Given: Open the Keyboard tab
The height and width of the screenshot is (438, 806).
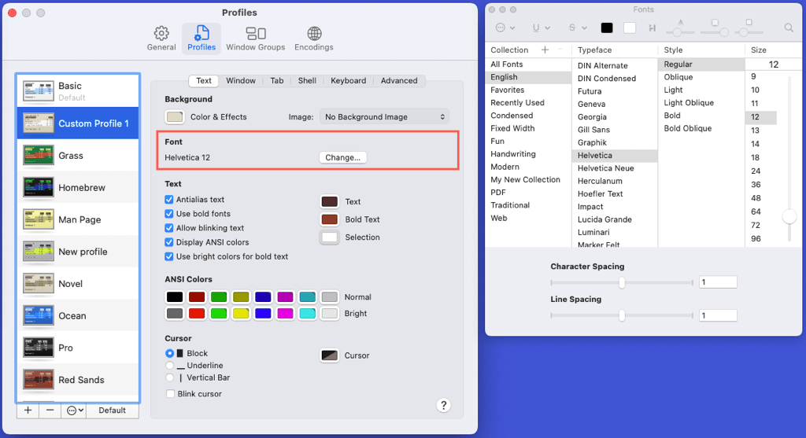Looking at the screenshot, I should click(x=349, y=81).
